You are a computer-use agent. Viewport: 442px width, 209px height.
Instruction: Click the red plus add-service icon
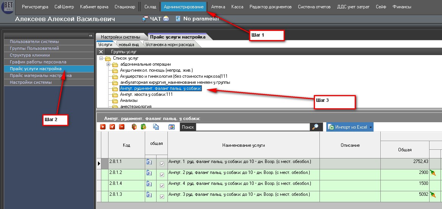point(102,127)
